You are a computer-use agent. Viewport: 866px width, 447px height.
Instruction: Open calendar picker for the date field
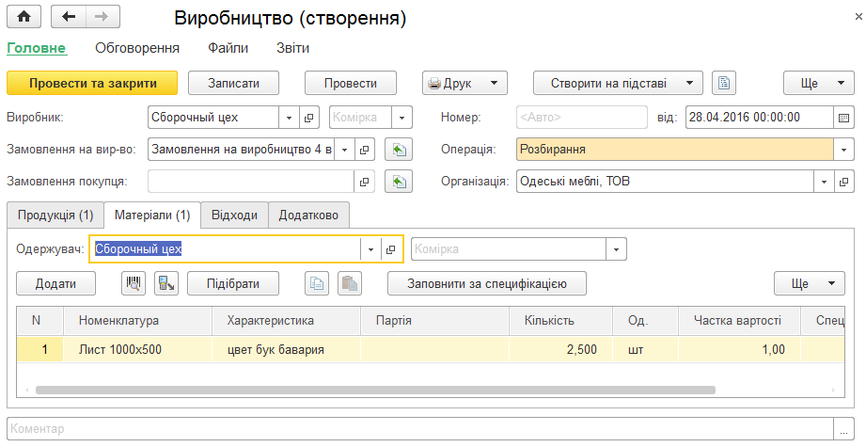click(843, 117)
